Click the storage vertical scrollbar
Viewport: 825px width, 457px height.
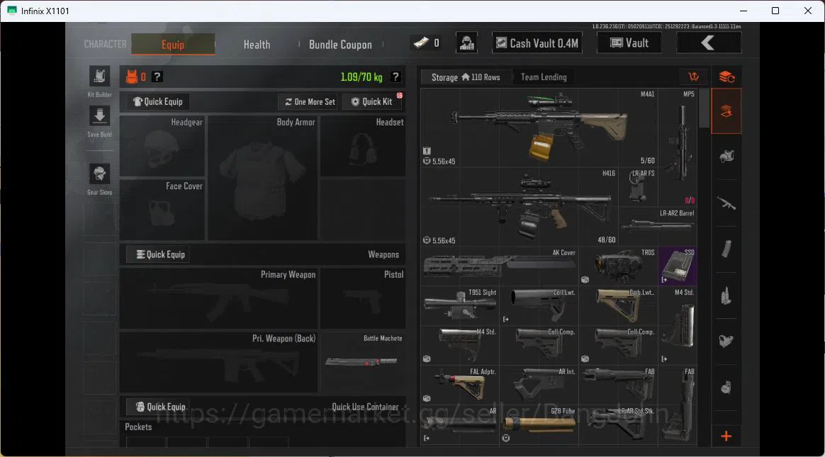tap(704, 108)
